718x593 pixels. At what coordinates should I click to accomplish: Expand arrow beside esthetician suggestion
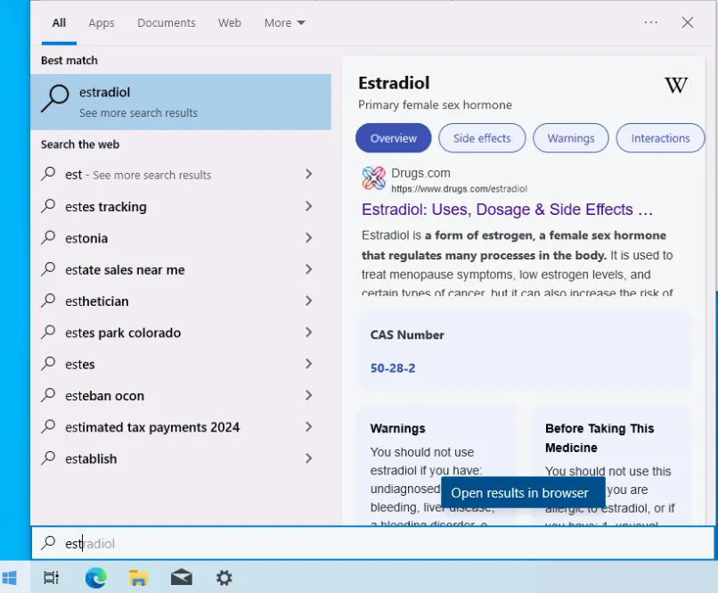(x=308, y=301)
